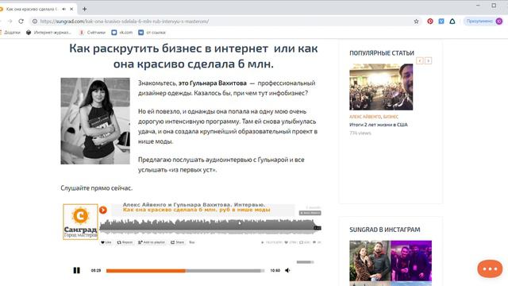The width and height of the screenshot is (508, 286).
Task: Go forward in browser history
Action: click(x=10, y=21)
